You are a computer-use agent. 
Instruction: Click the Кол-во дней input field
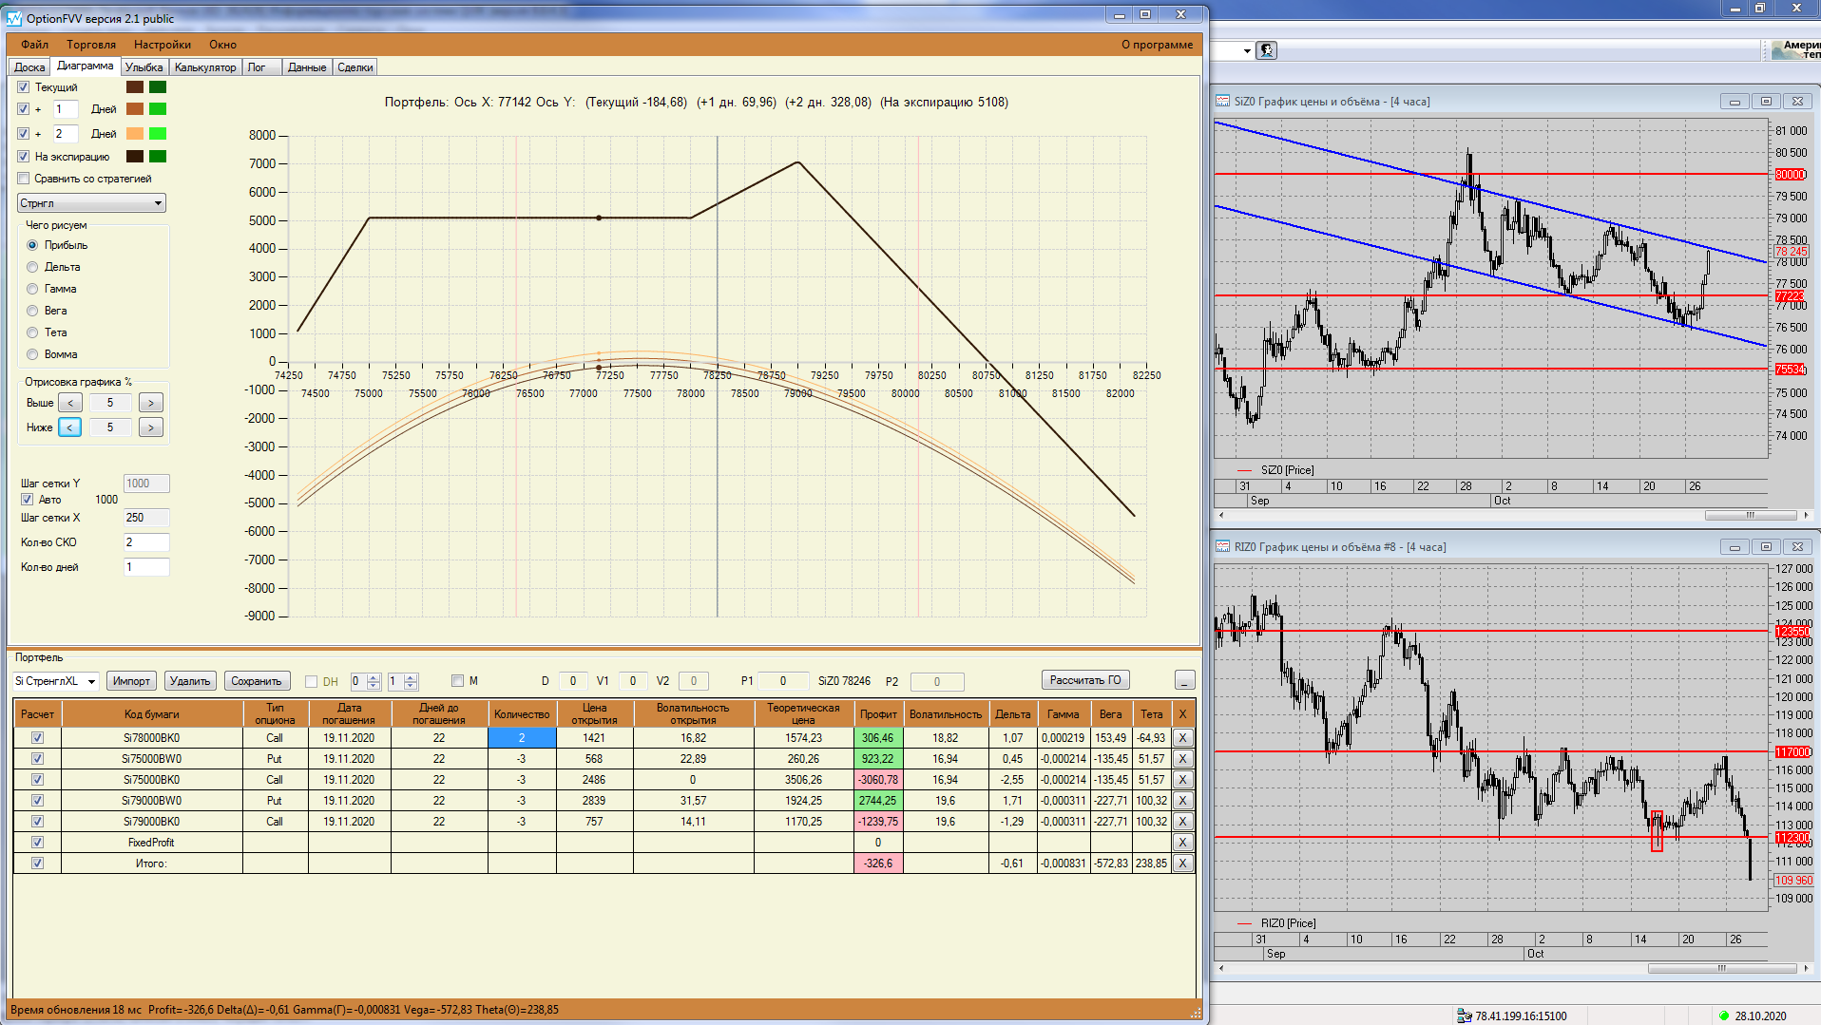click(146, 567)
